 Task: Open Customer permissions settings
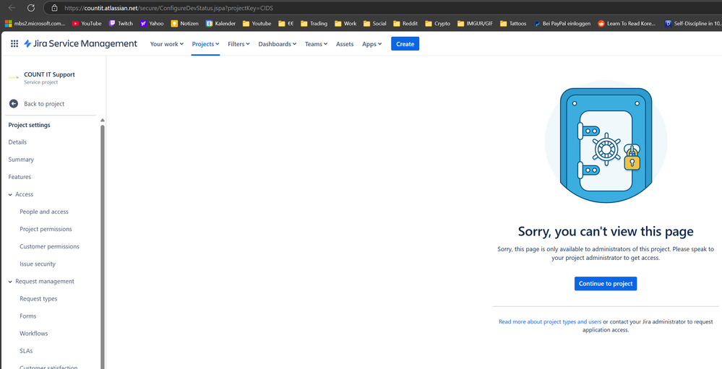[x=49, y=247]
